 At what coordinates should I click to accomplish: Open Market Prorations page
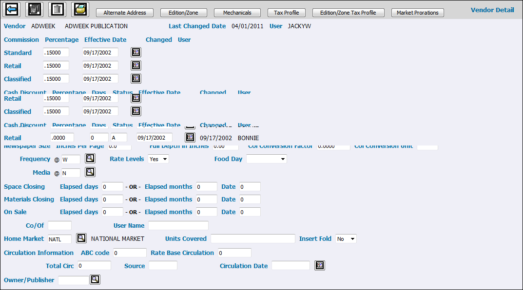tap(417, 13)
